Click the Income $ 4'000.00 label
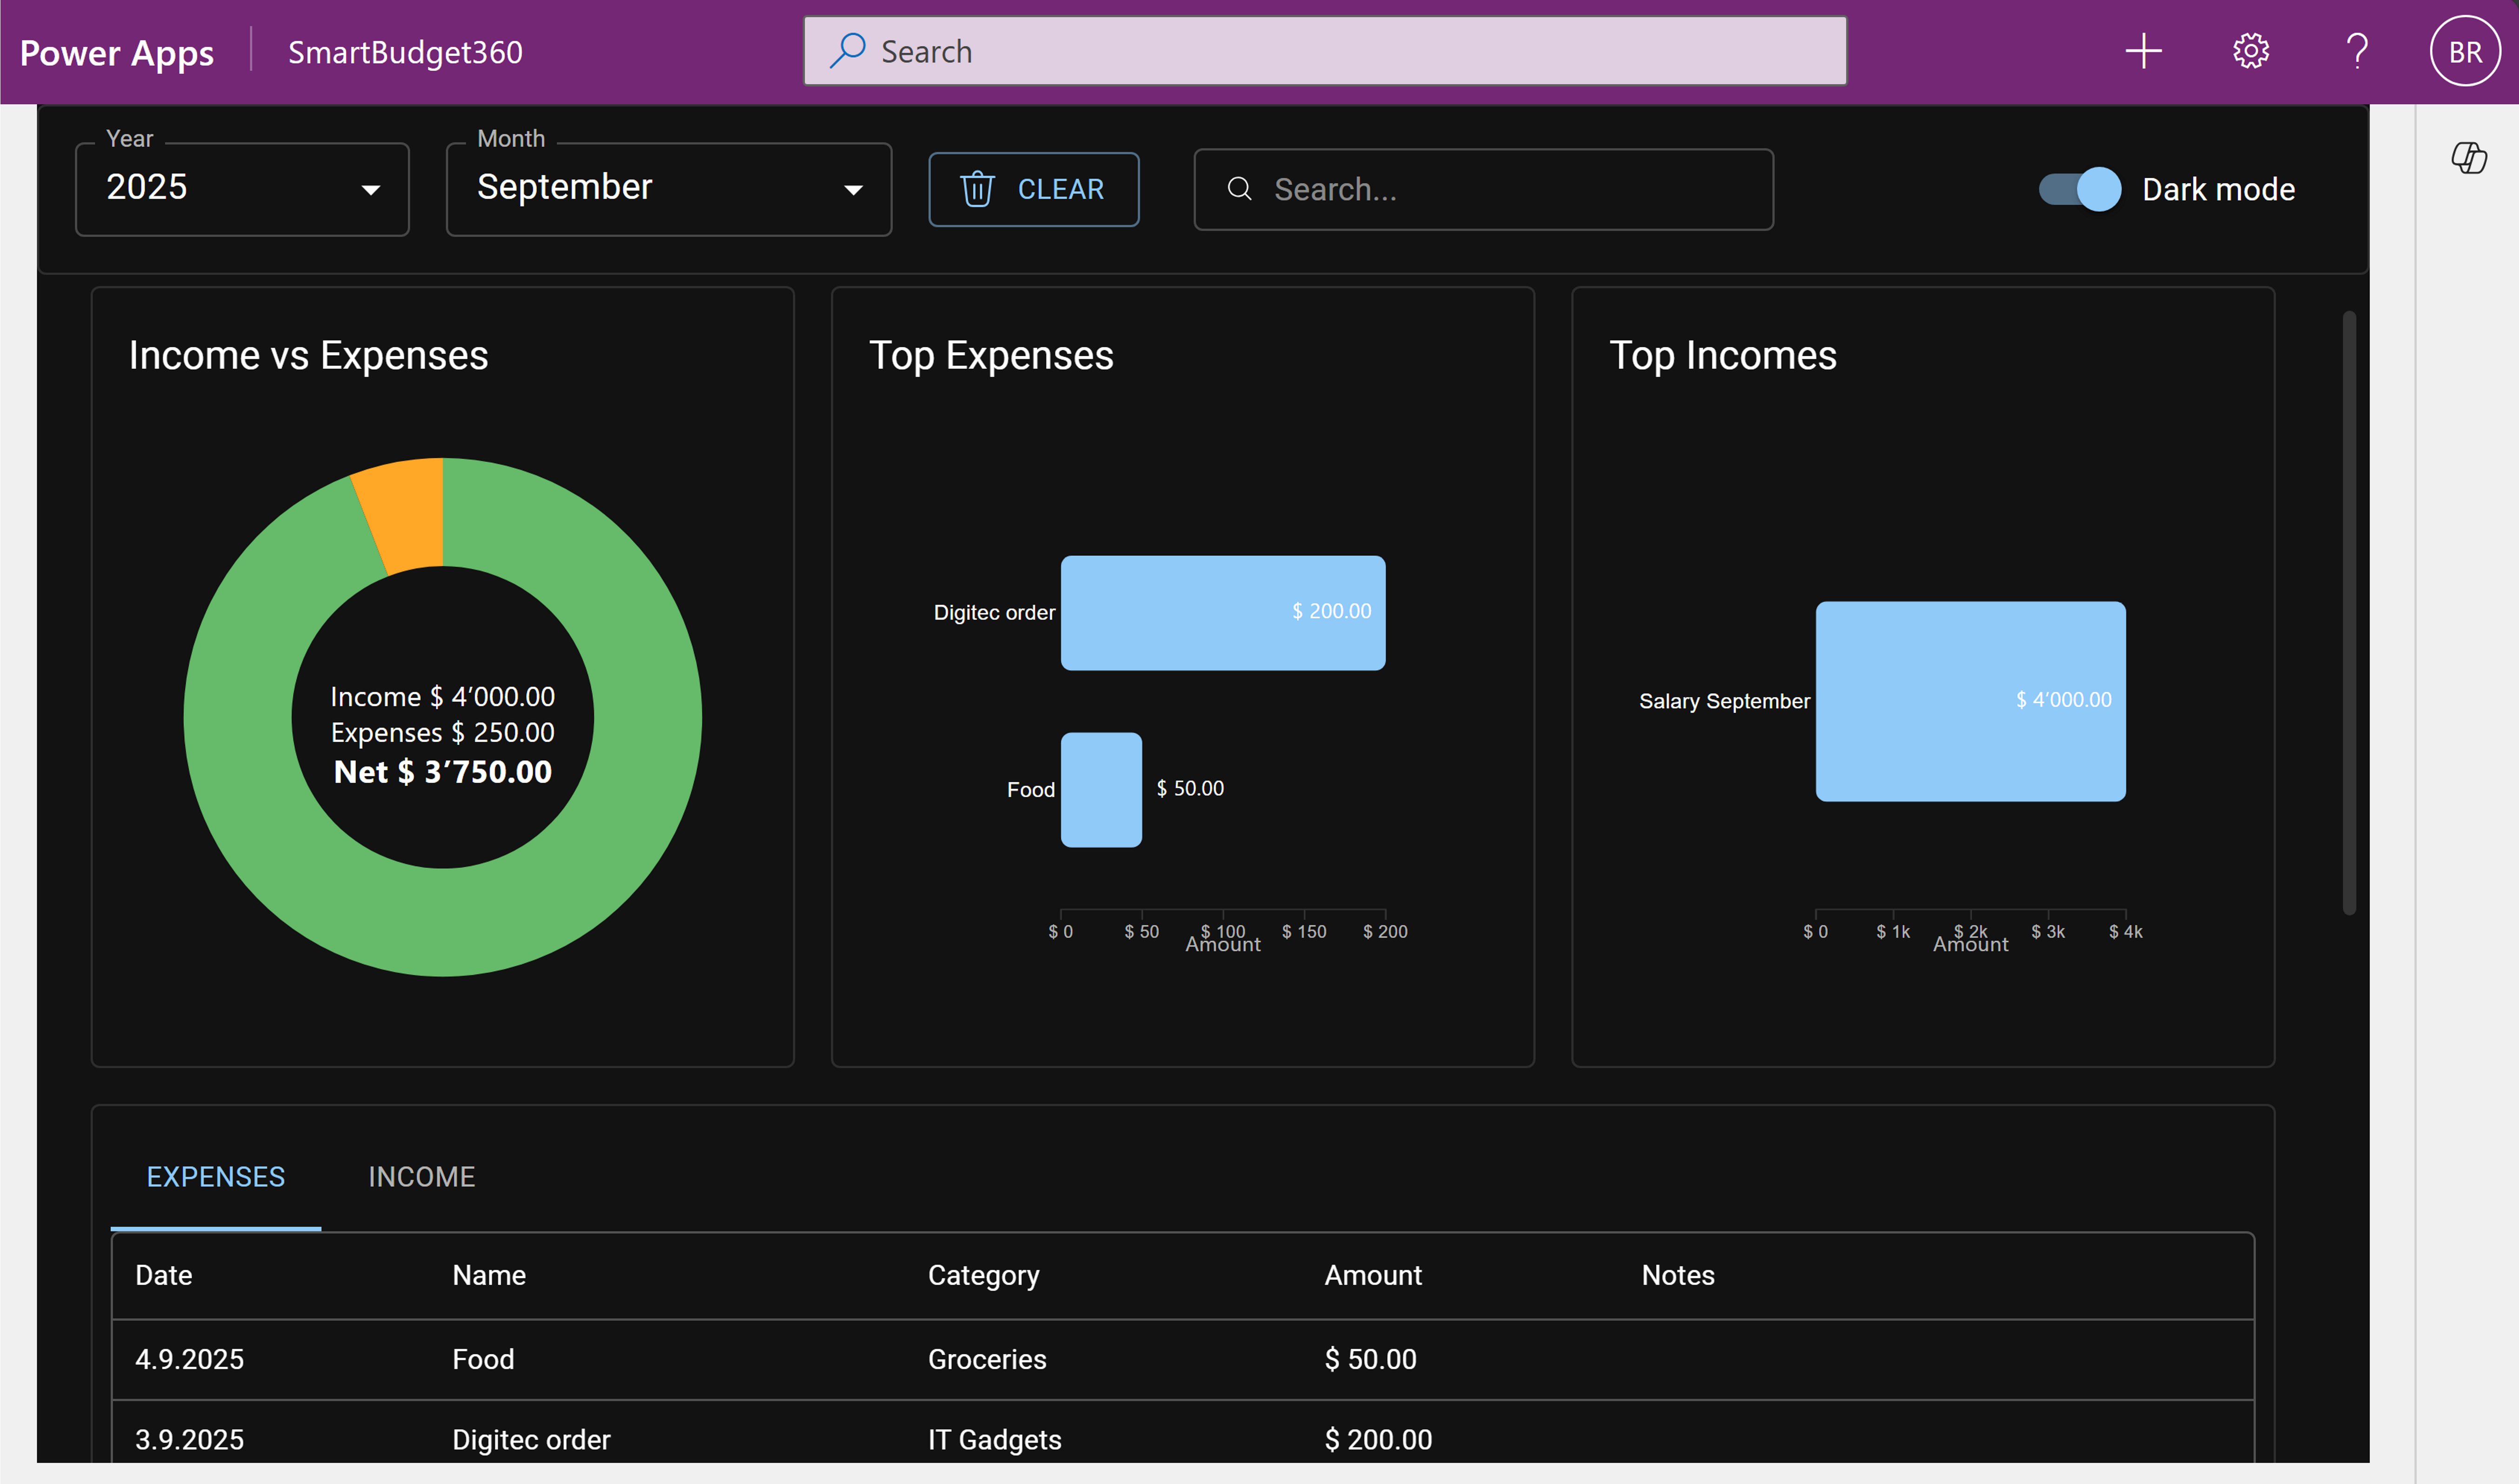Screen dimensions: 2519x1484 [442, 696]
